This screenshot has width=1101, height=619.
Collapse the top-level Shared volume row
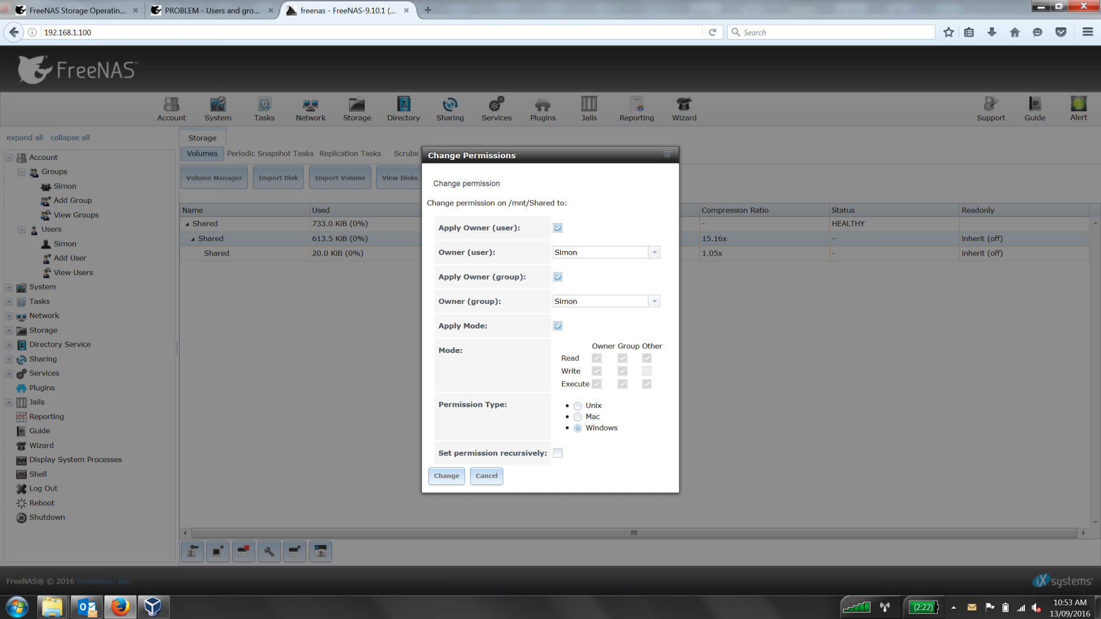[x=187, y=224]
